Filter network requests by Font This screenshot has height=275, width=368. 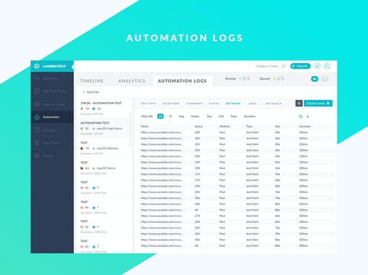click(x=234, y=117)
